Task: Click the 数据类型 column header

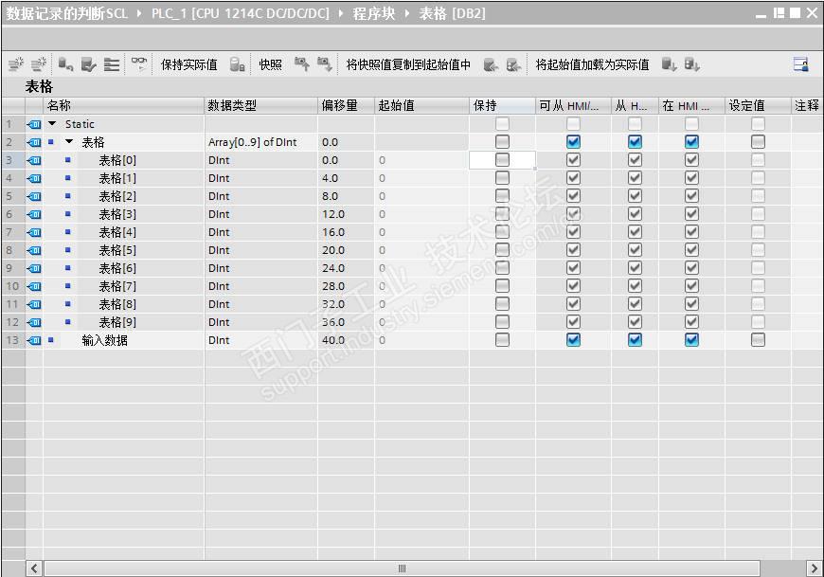Action: 261,105
